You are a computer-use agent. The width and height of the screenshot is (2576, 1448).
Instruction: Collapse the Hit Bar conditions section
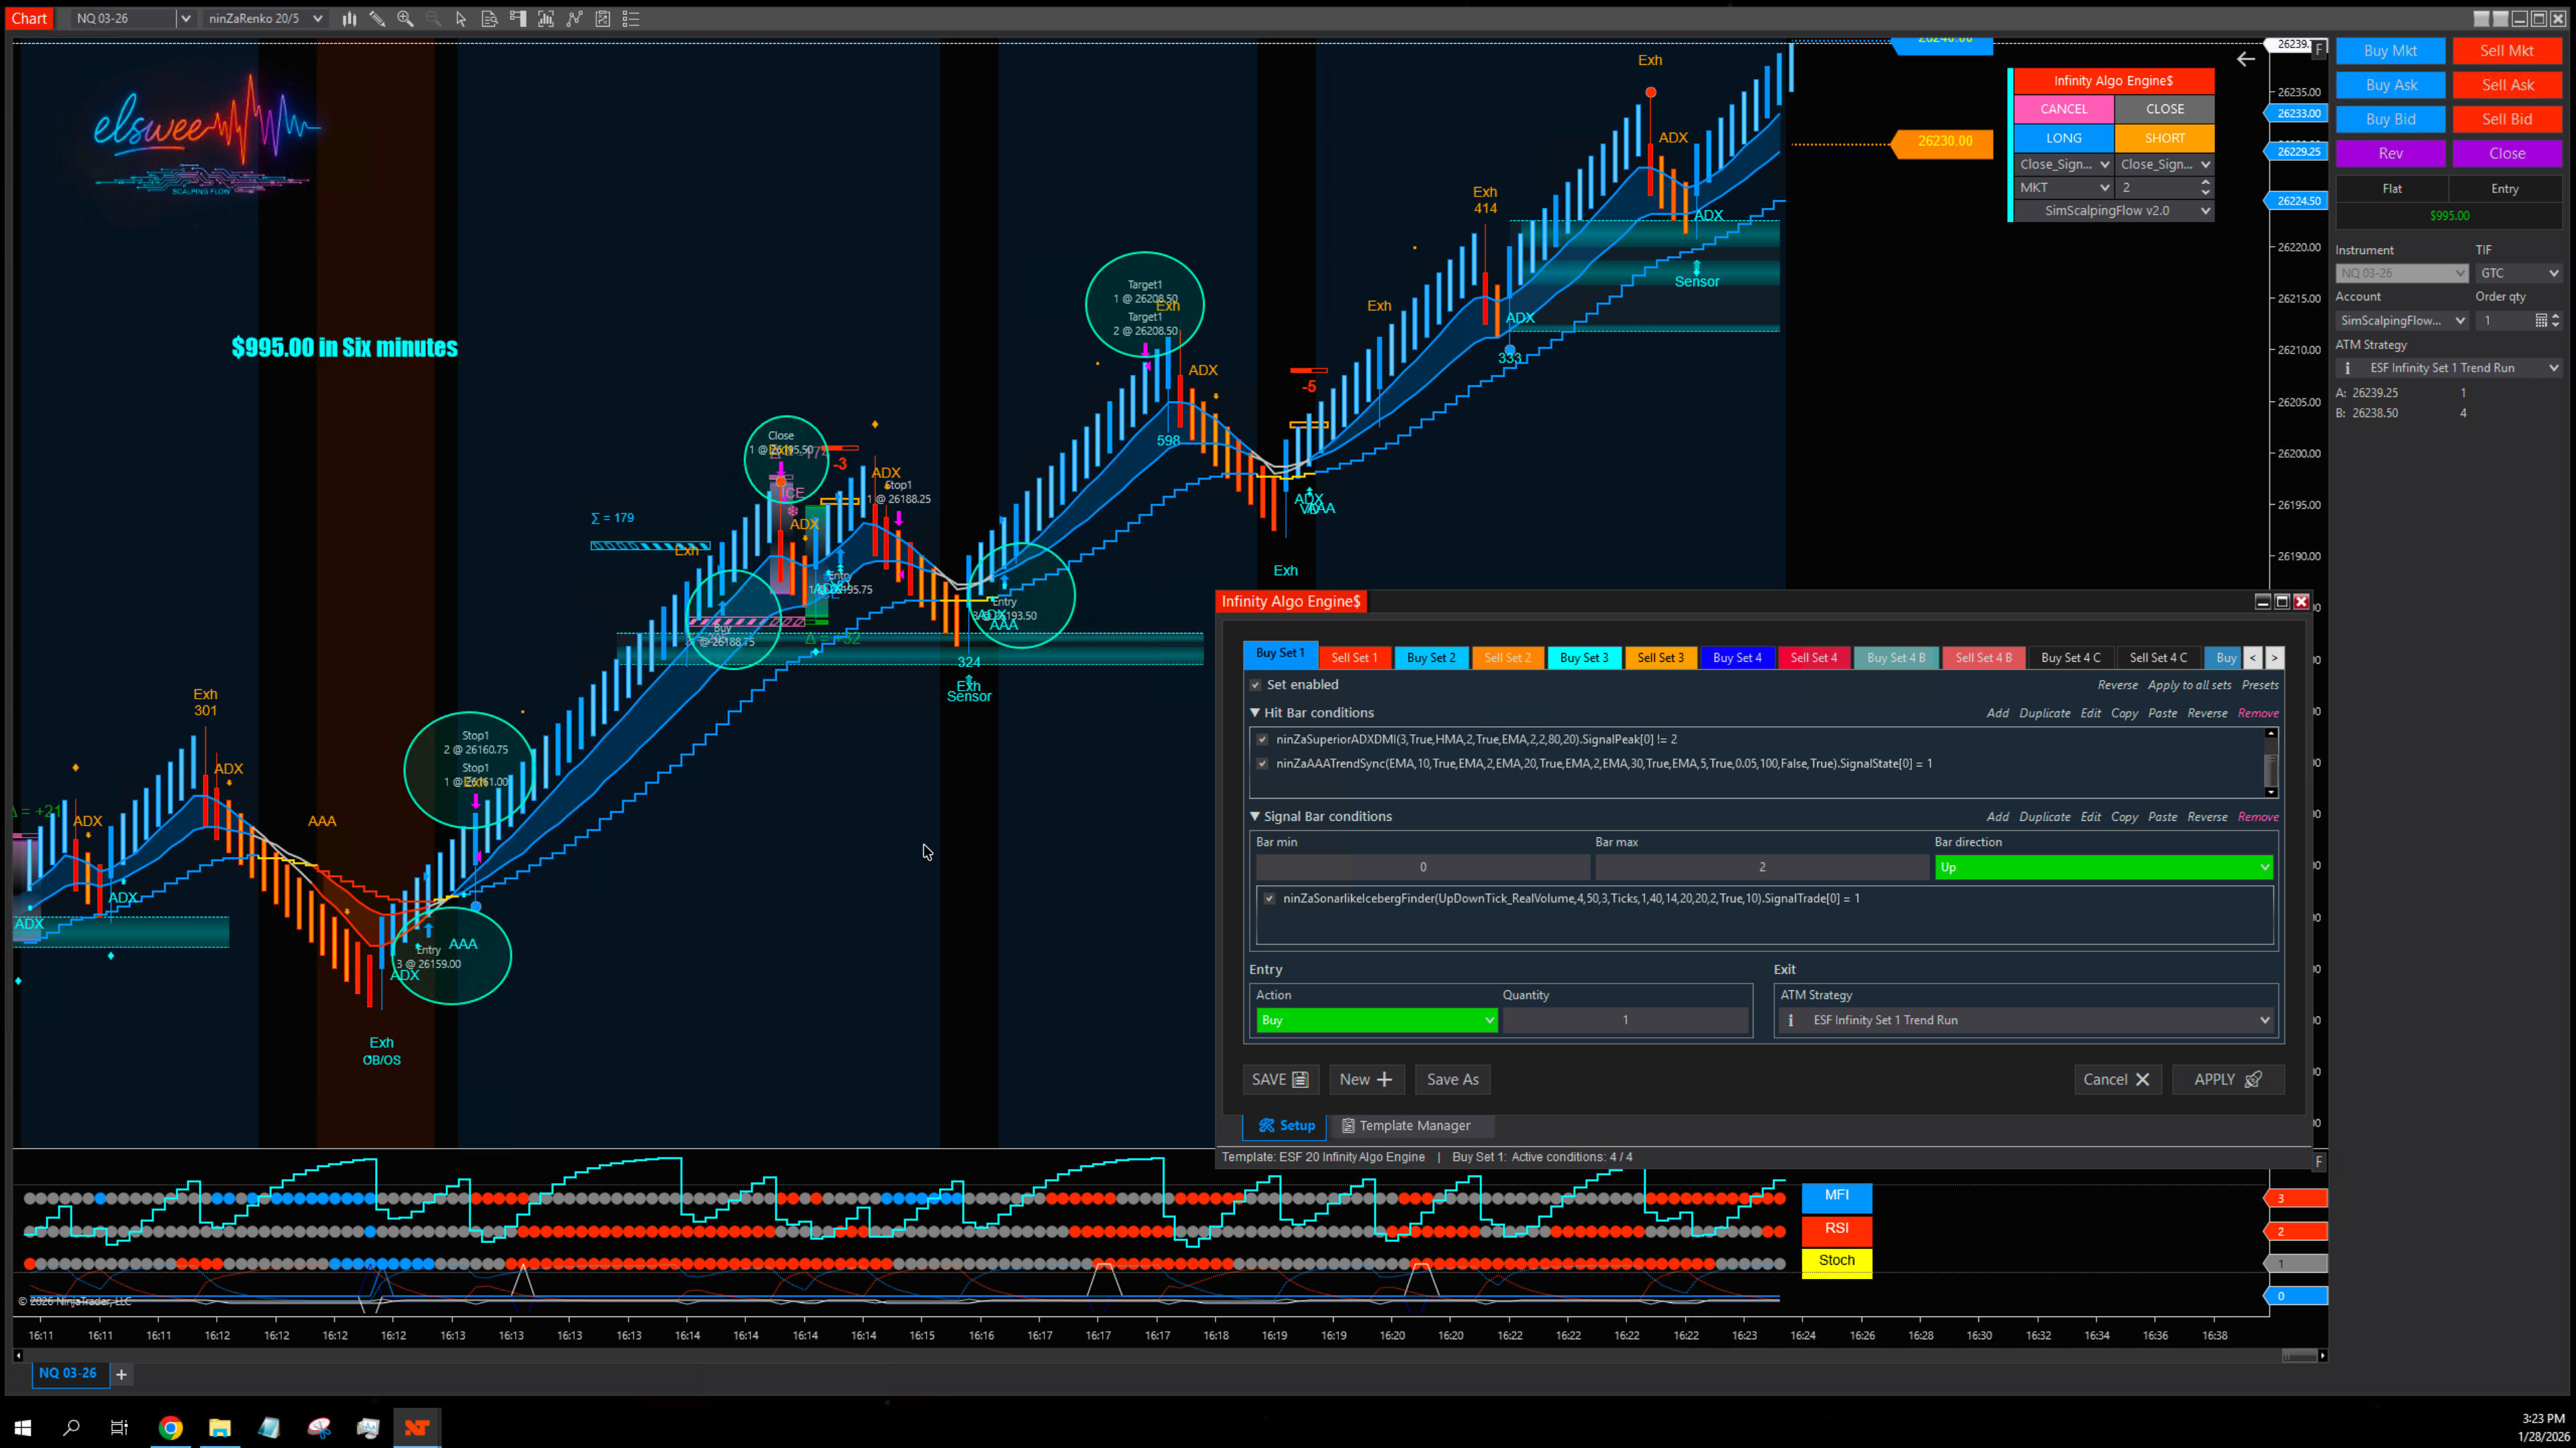coord(1255,713)
